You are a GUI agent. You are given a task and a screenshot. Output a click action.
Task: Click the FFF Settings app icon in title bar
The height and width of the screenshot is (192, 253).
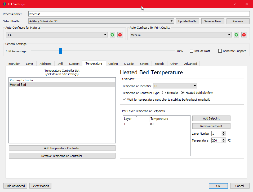(x=5, y=4)
